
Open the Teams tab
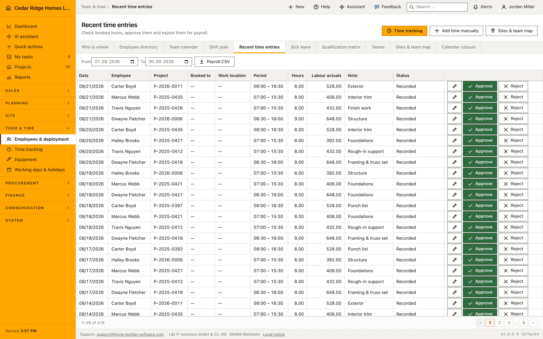[378, 47]
